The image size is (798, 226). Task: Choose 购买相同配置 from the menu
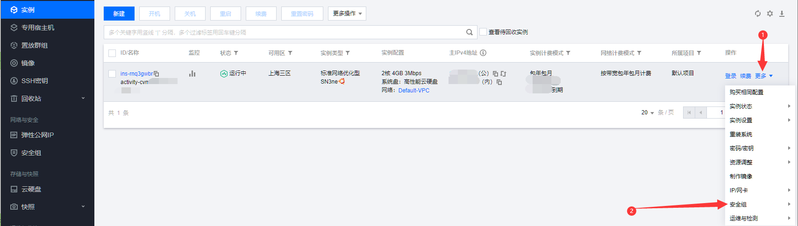[760, 92]
